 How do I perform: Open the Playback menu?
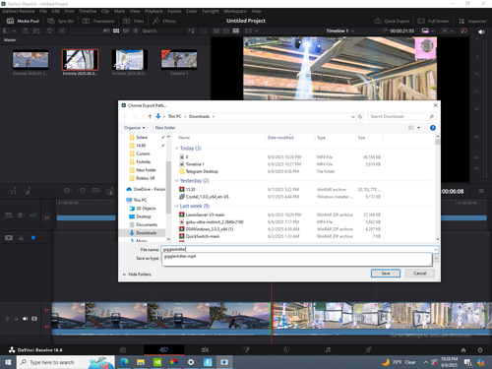[x=154, y=11]
